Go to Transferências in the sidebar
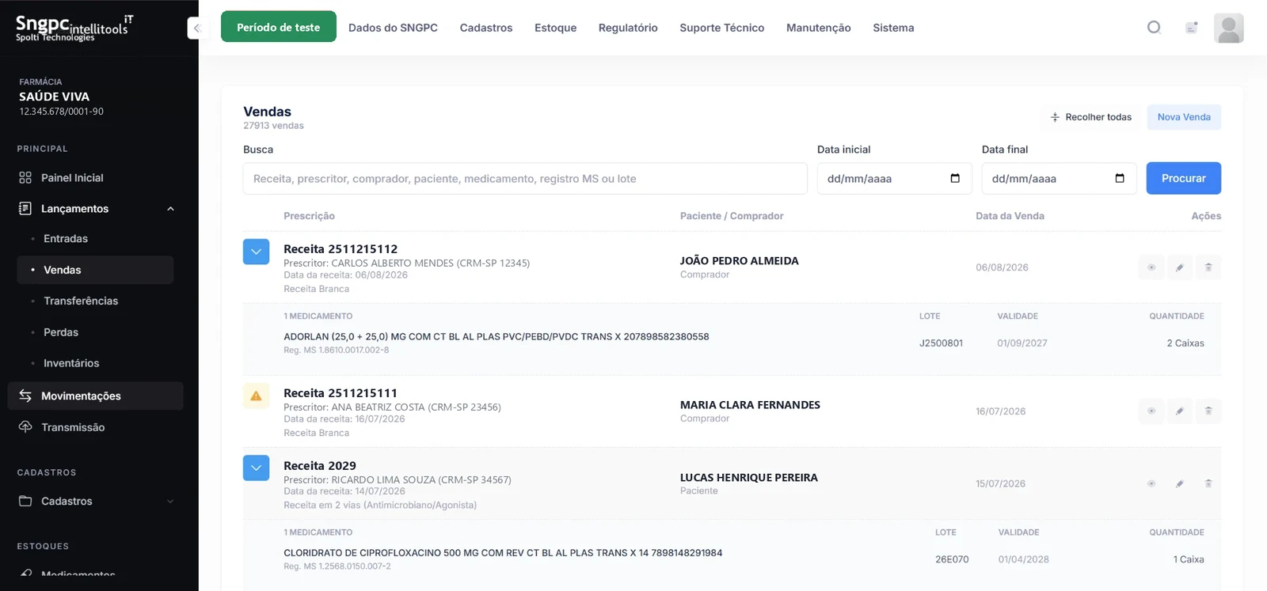The width and height of the screenshot is (1267, 591). point(81,301)
